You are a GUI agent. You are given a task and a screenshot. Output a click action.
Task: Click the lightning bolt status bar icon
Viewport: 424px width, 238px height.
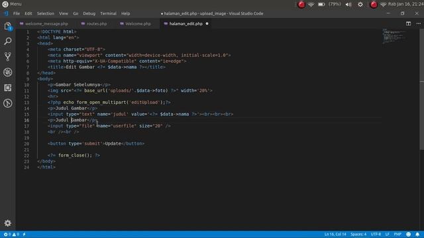pyautogui.click(x=24, y=234)
